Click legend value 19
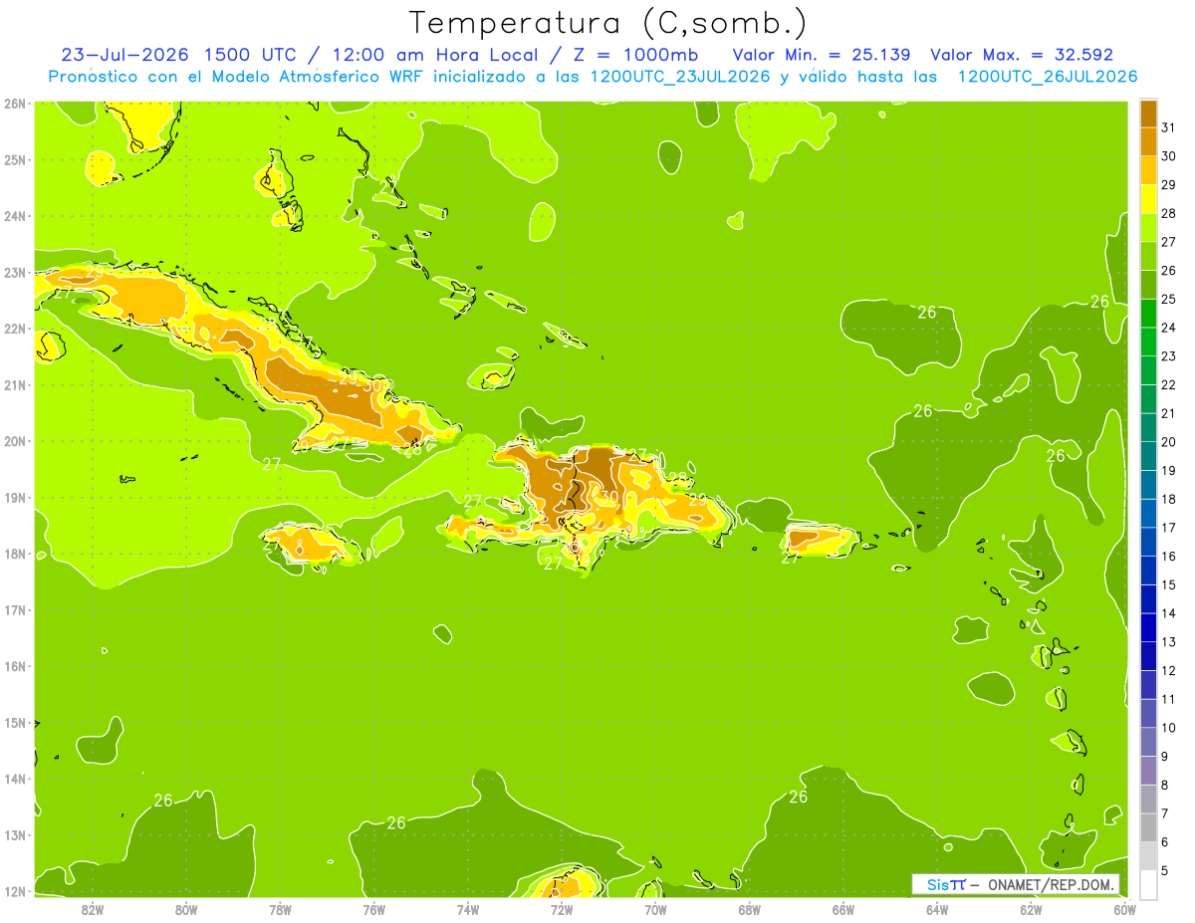The height and width of the screenshot is (923, 1195). coord(1169,470)
